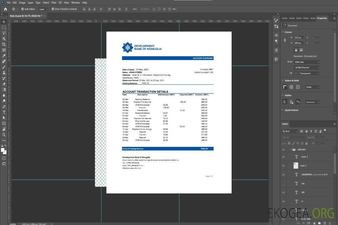Select the Gradient tool
338x225 pixels.
pyautogui.click(x=4, y=90)
